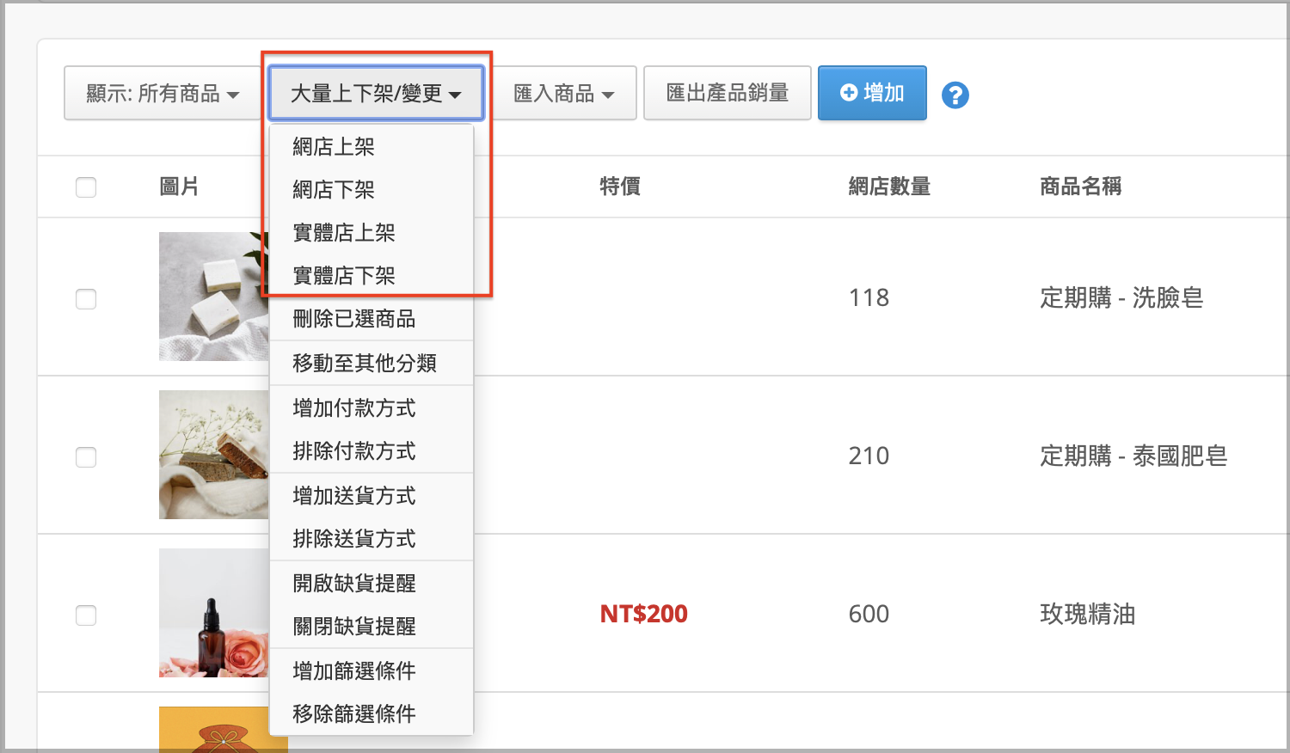Image resolution: width=1290 pixels, height=753 pixels.
Task: Choose 移除篩選條件 menu item
Action: point(372,714)
